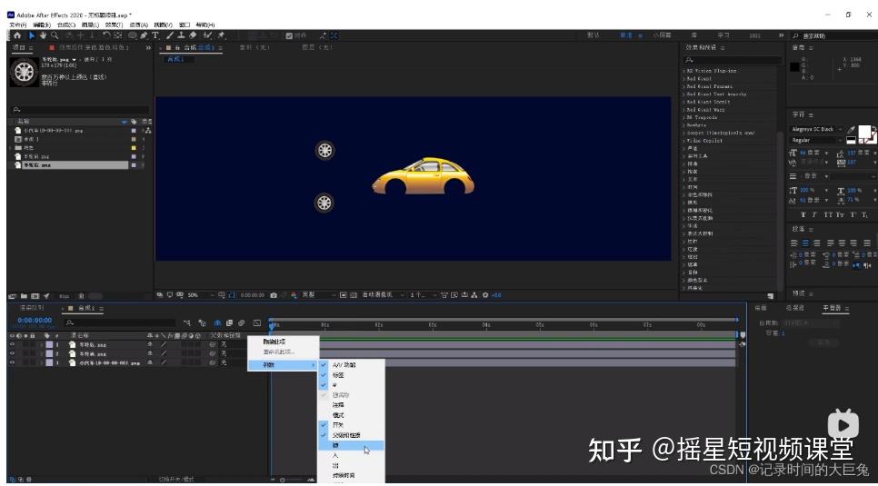Toggle the snapping checkbox in toolbar

pyautogui.click(x=289, y=35)
